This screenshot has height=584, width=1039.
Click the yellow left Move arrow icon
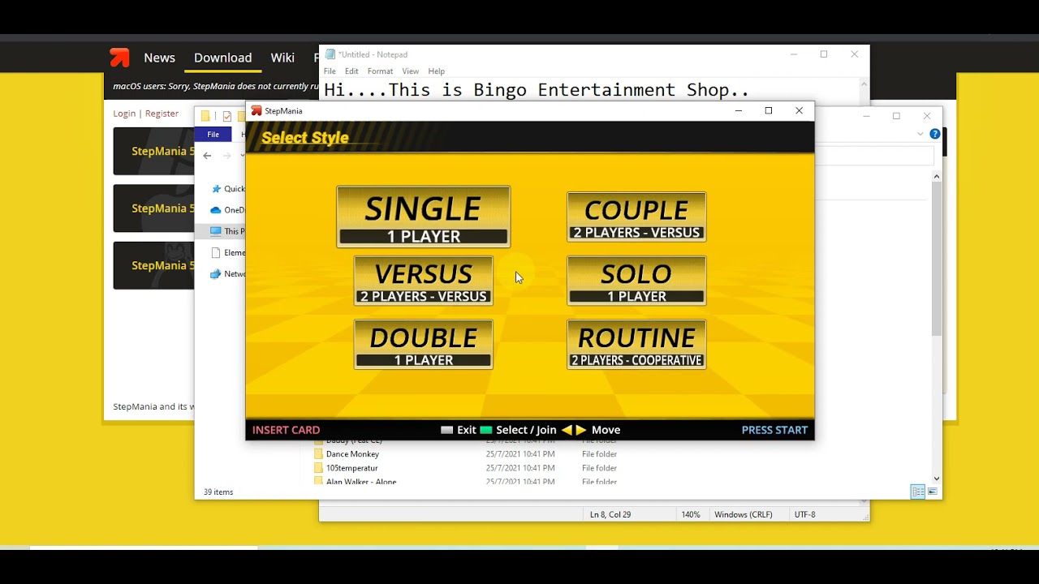(567, 430)
